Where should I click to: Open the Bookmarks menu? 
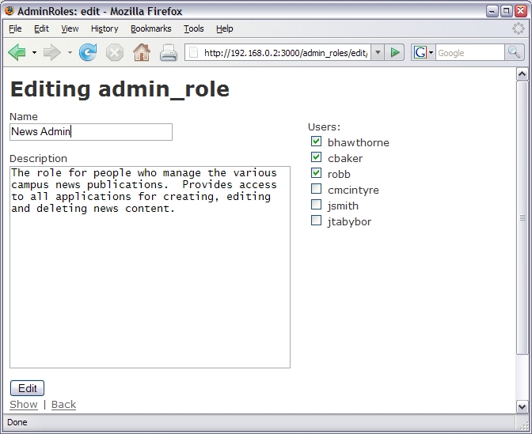pyautogui.click(x=150, y=28)
